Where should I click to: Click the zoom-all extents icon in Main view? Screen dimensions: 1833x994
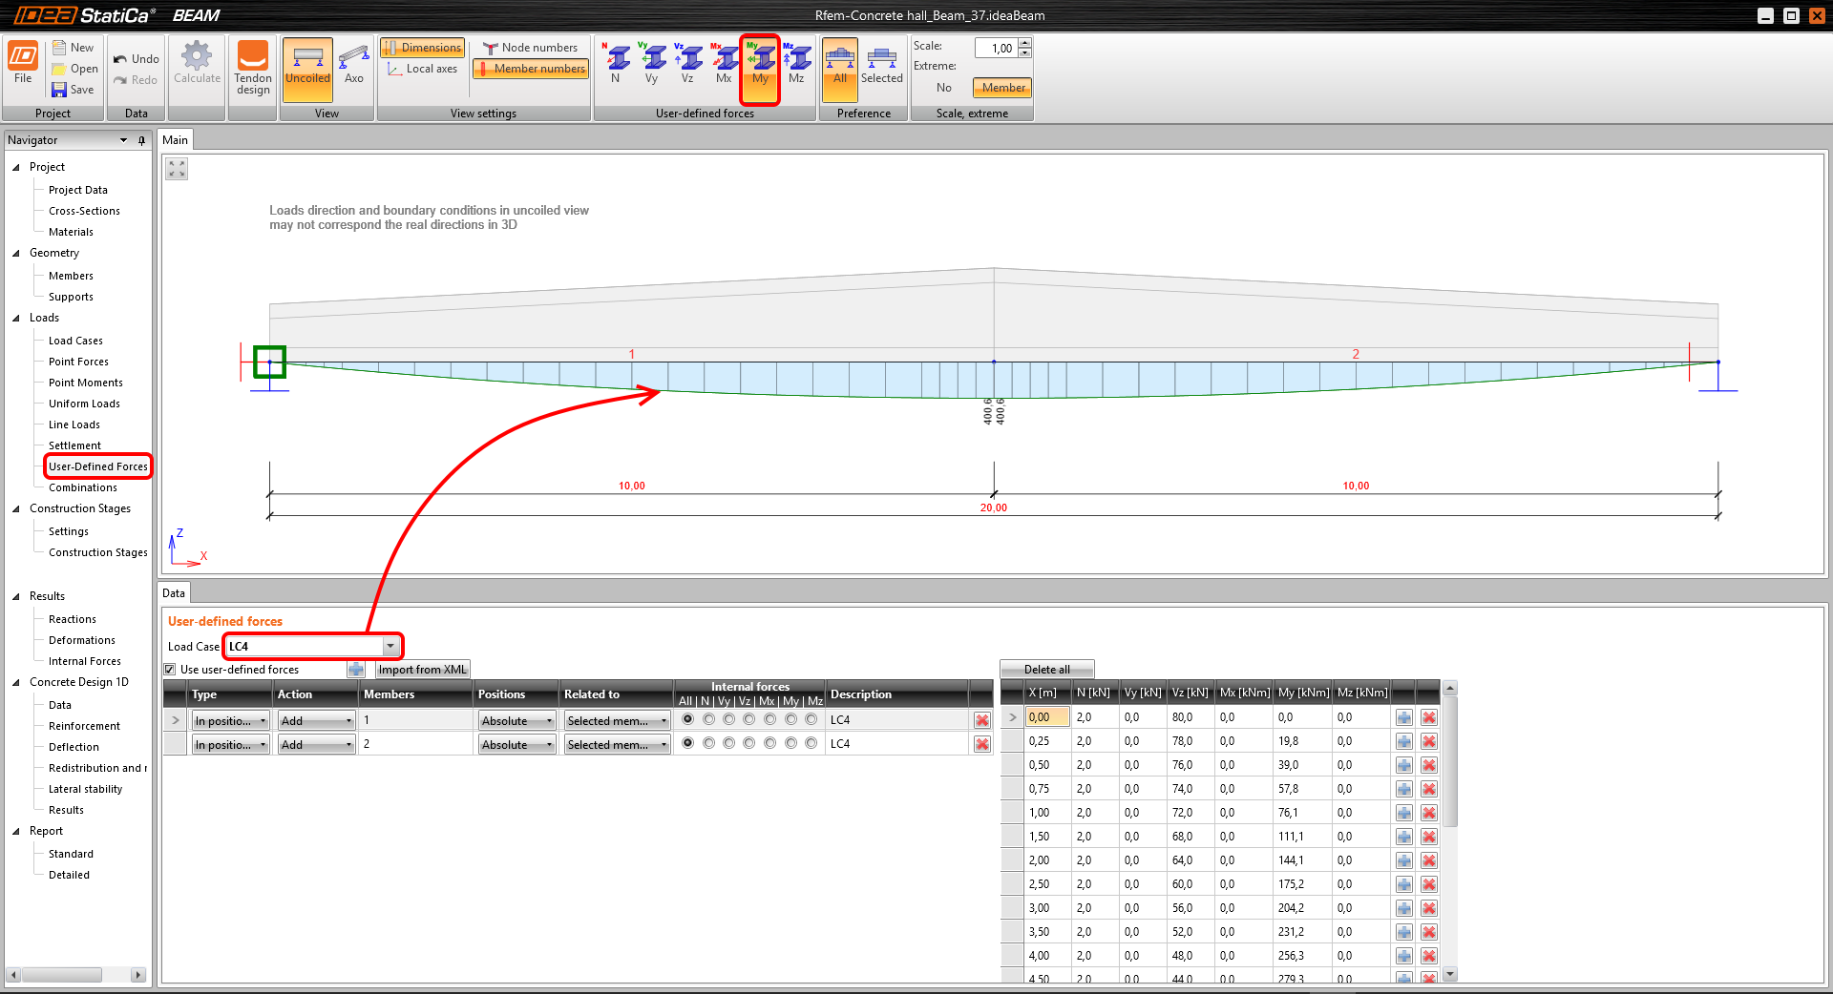coord(177,169)
